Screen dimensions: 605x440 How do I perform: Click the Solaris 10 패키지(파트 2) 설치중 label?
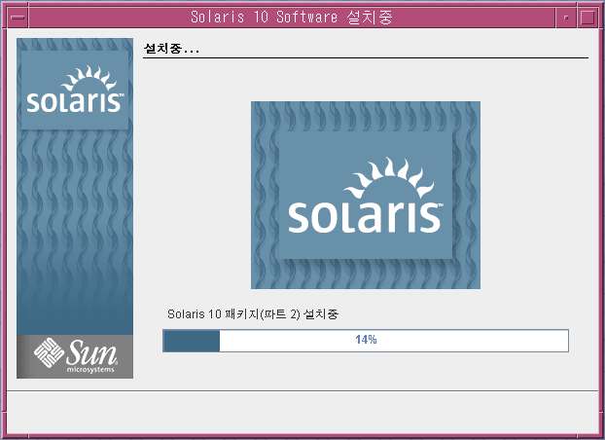point(253,314)
